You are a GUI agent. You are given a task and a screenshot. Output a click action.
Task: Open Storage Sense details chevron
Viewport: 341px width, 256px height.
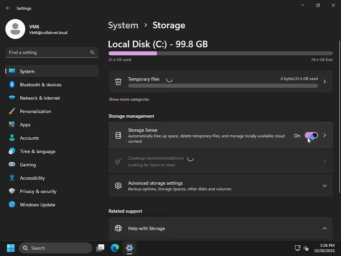click(325, 136)
